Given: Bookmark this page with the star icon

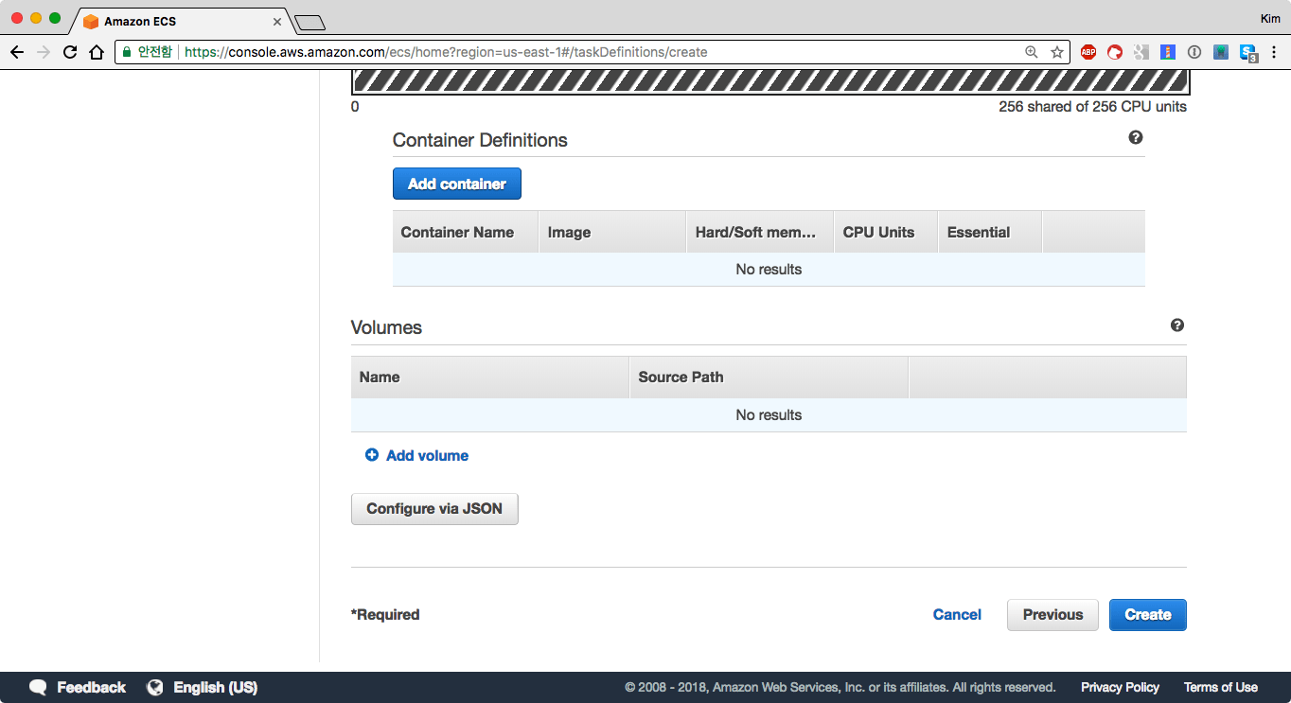Looking at the screenshot, I should 1057,52.
